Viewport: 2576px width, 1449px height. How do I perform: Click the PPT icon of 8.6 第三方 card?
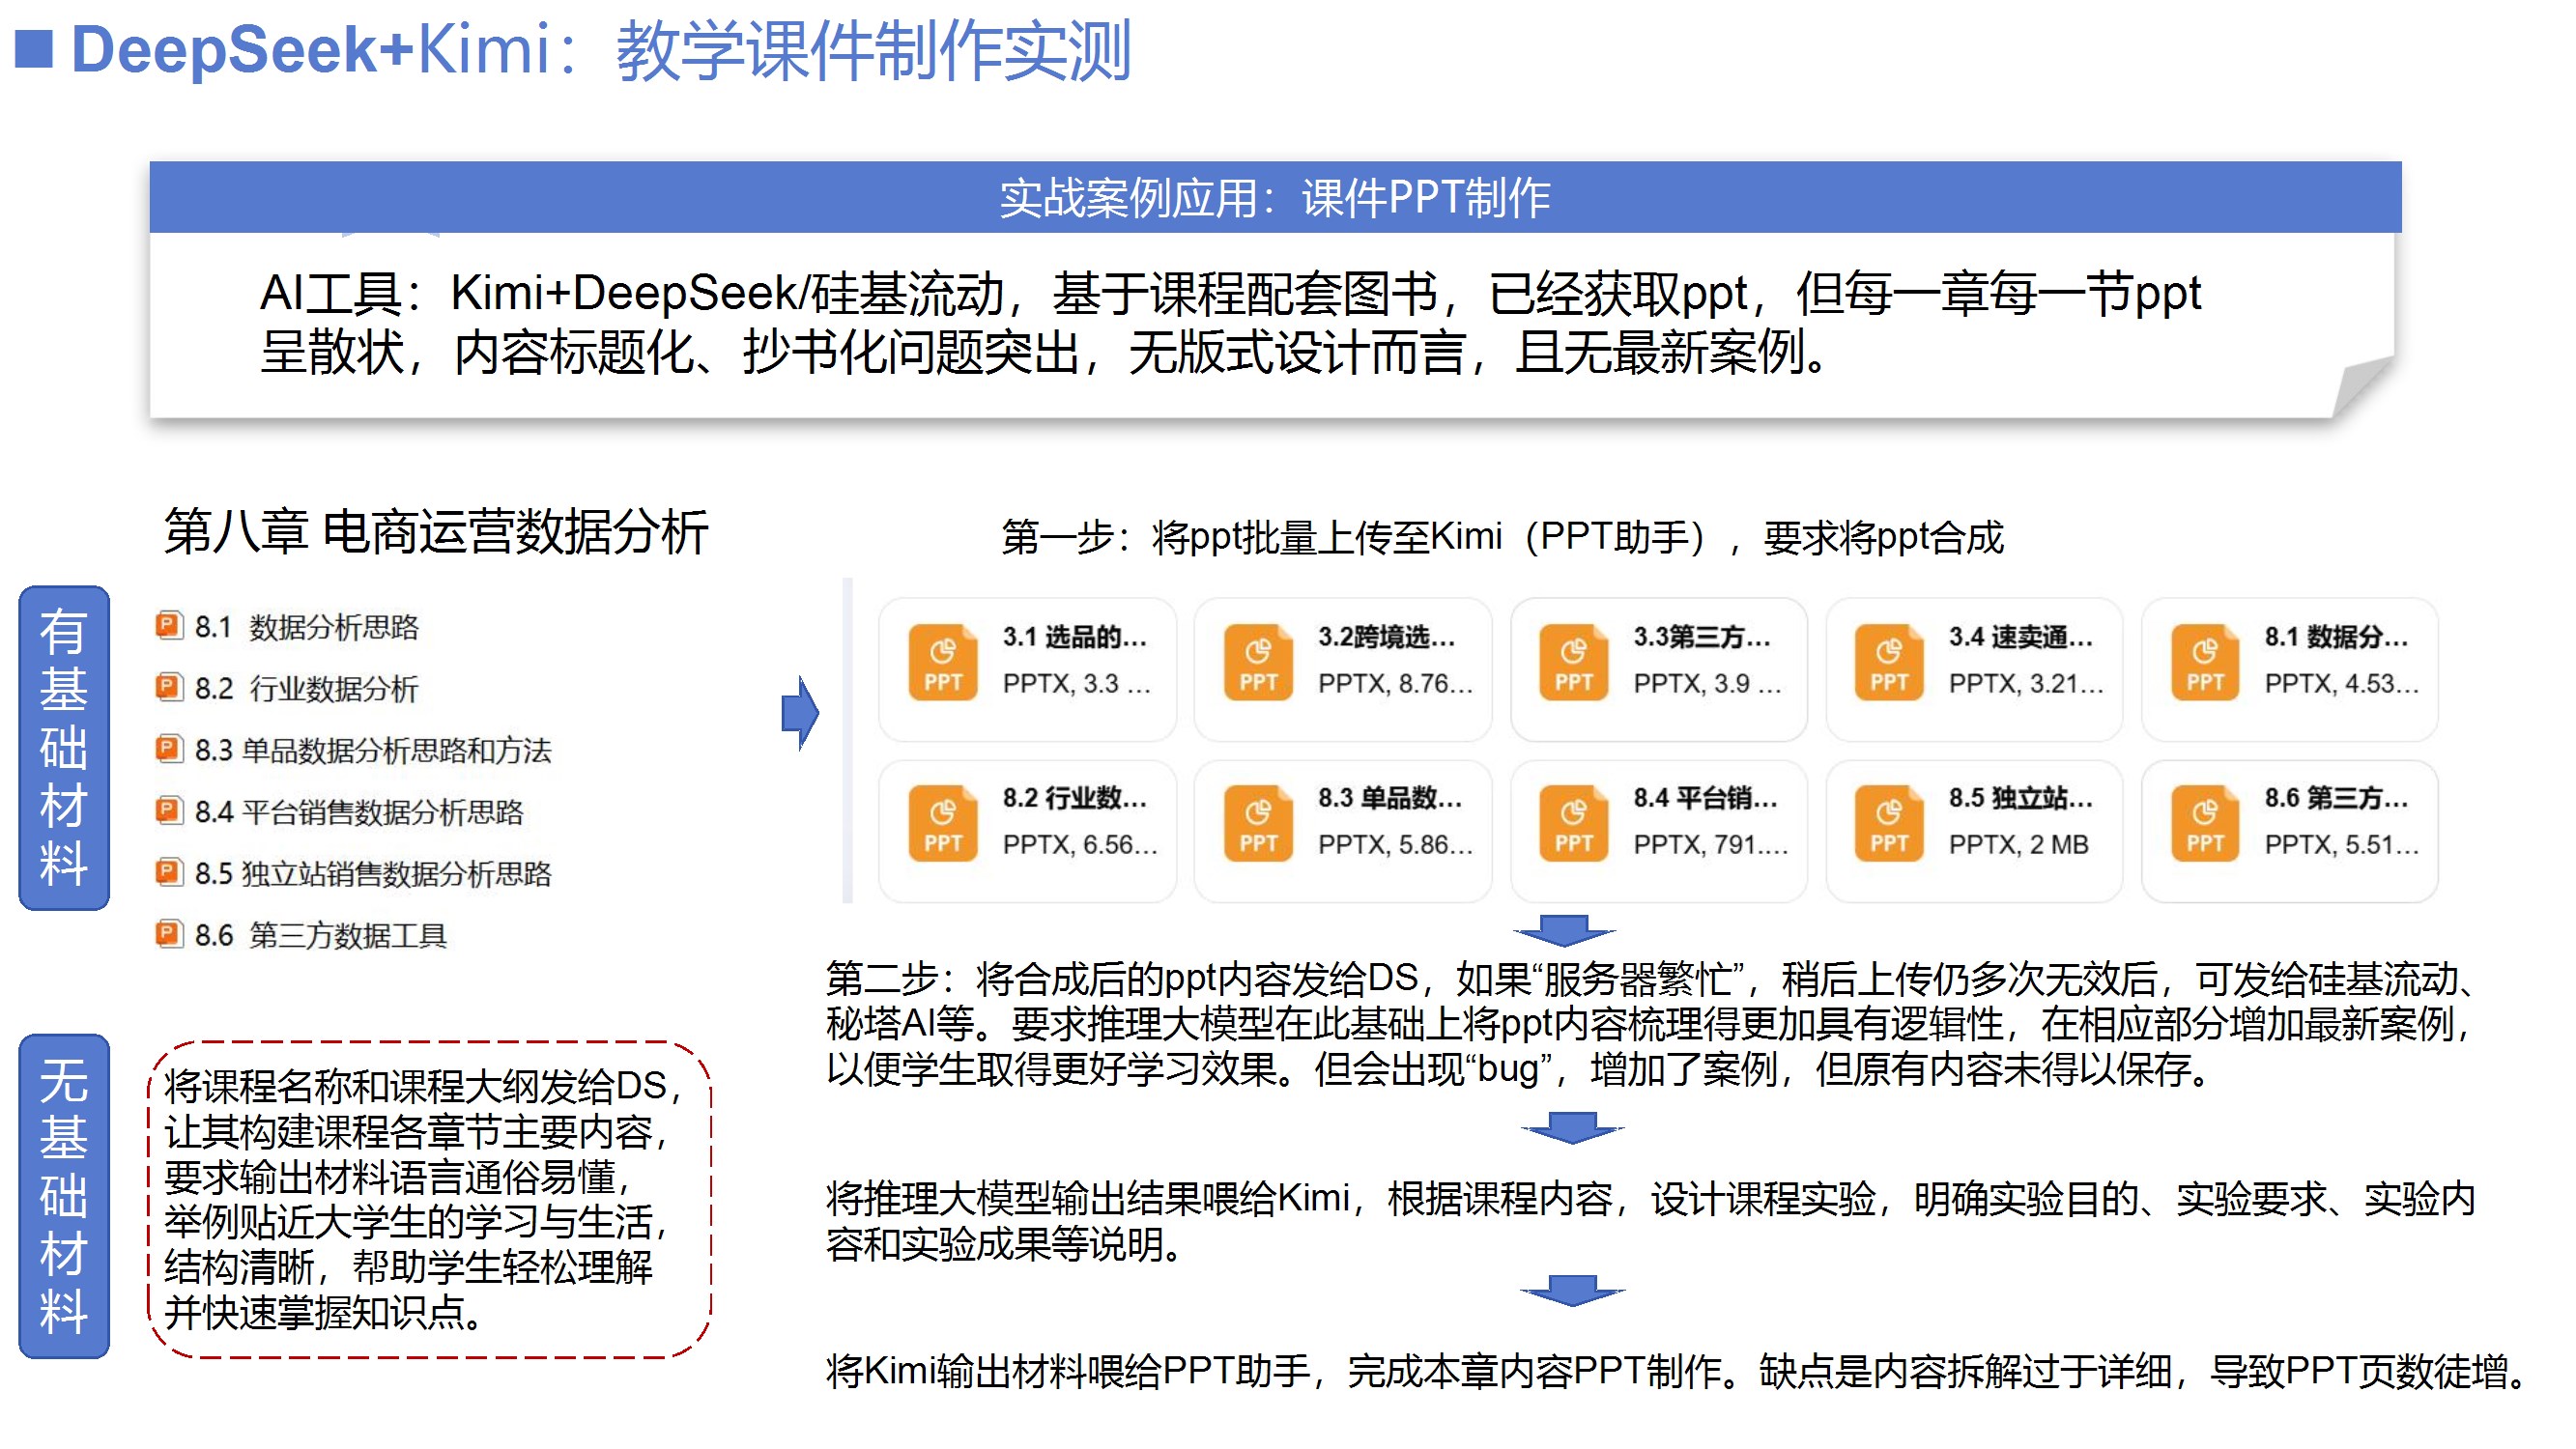pyautogui.click(x=2204, y=823)
